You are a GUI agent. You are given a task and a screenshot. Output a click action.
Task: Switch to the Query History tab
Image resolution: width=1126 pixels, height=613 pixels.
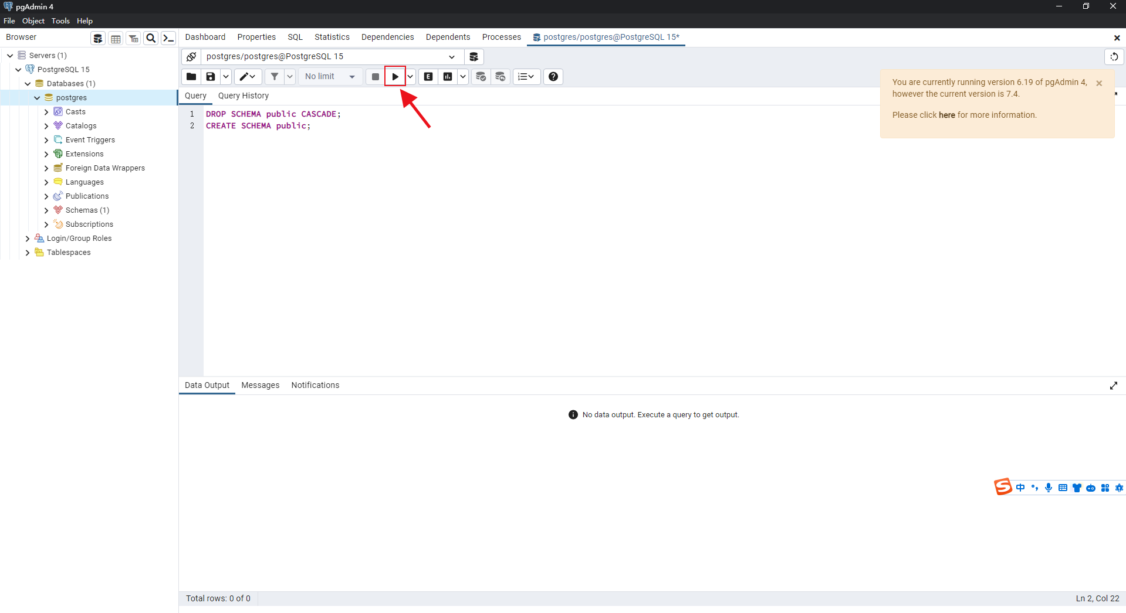[243, 96]
